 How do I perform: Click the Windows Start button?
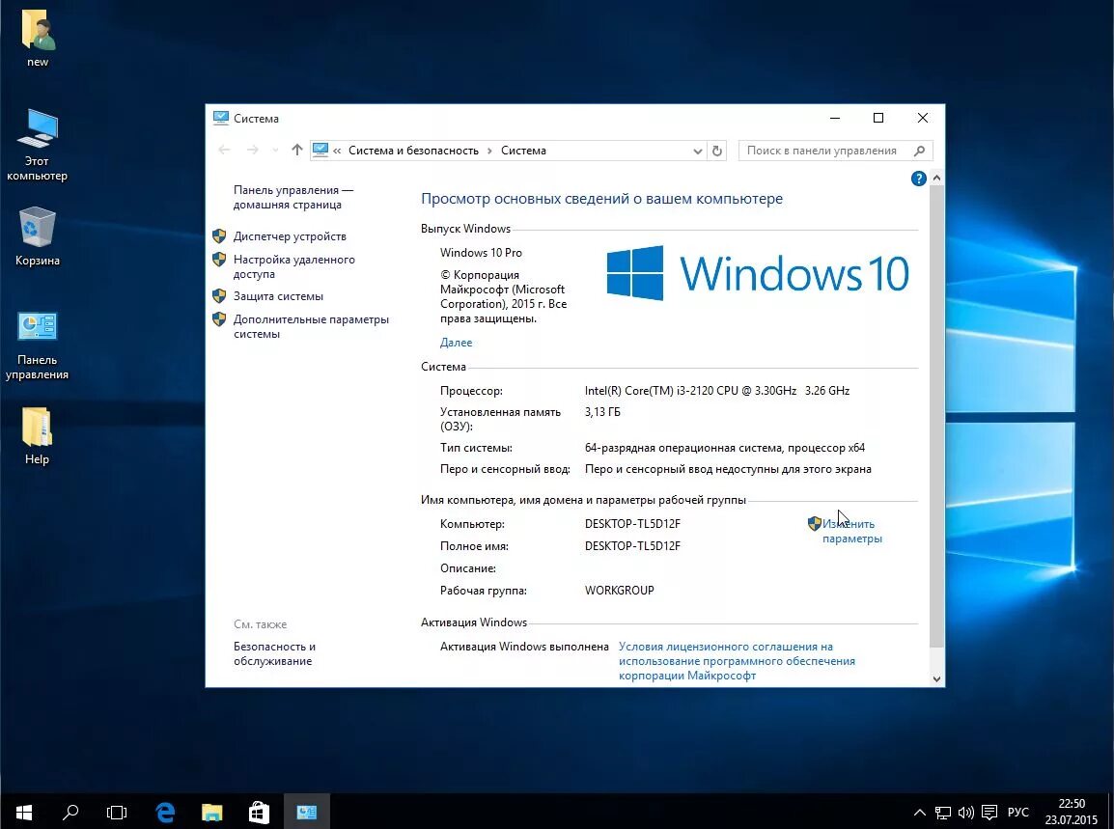(24, 812)
